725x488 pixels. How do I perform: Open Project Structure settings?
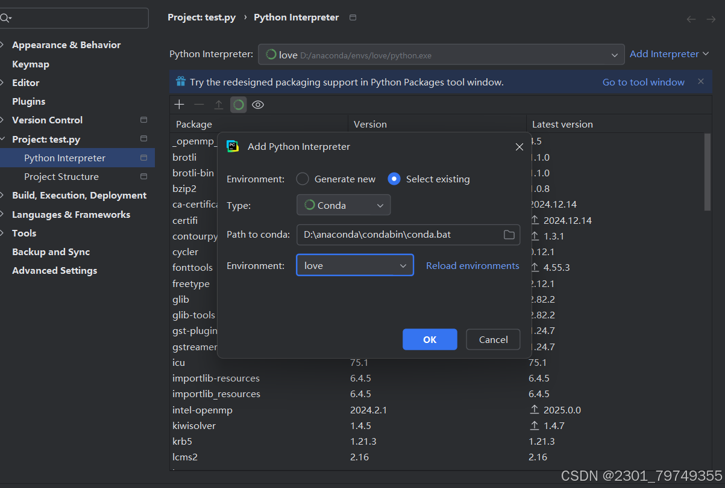[x=61, y=176]
